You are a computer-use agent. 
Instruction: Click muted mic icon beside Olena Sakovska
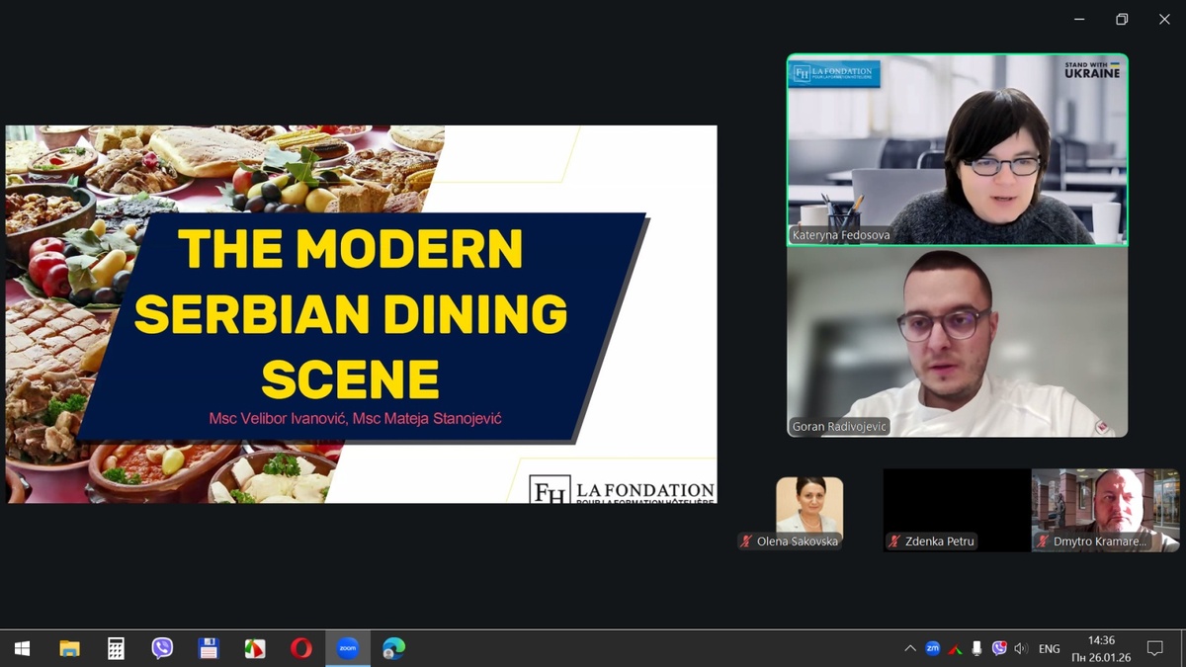click(x=747, y=542)
